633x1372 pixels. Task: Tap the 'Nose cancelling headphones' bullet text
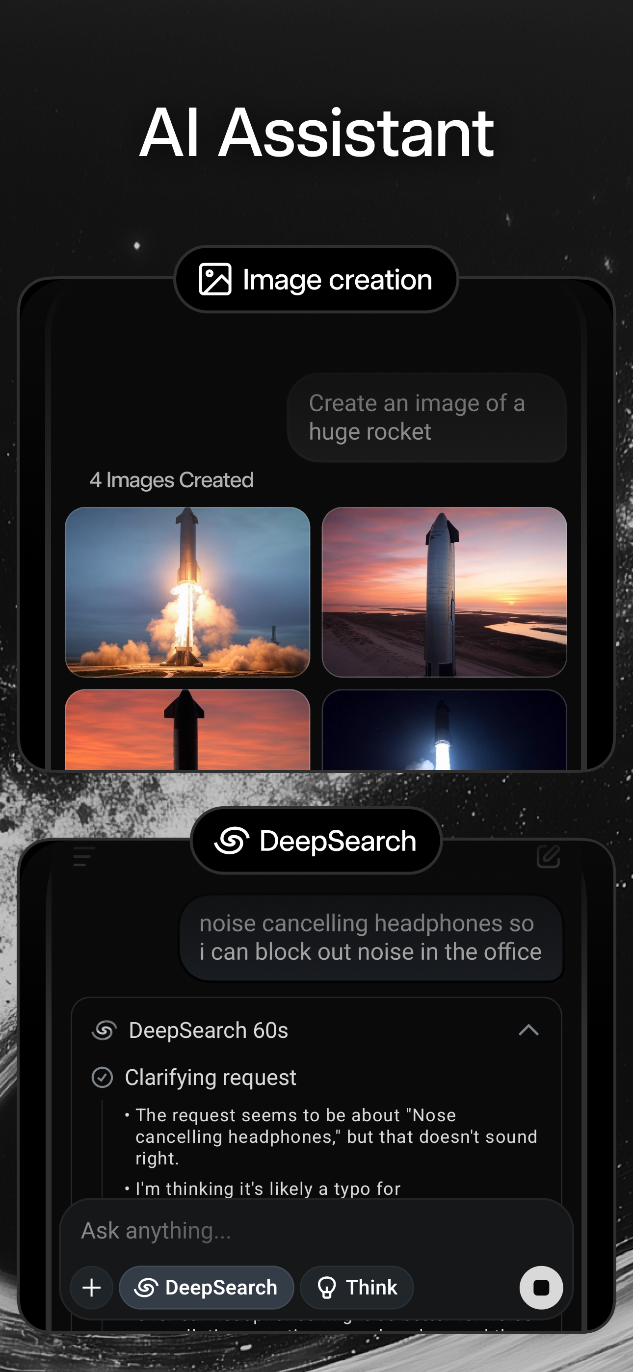click(336, 1136)
